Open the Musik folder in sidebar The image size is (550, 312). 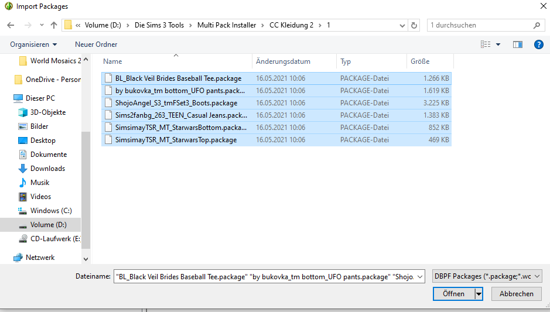coord(40,183)
